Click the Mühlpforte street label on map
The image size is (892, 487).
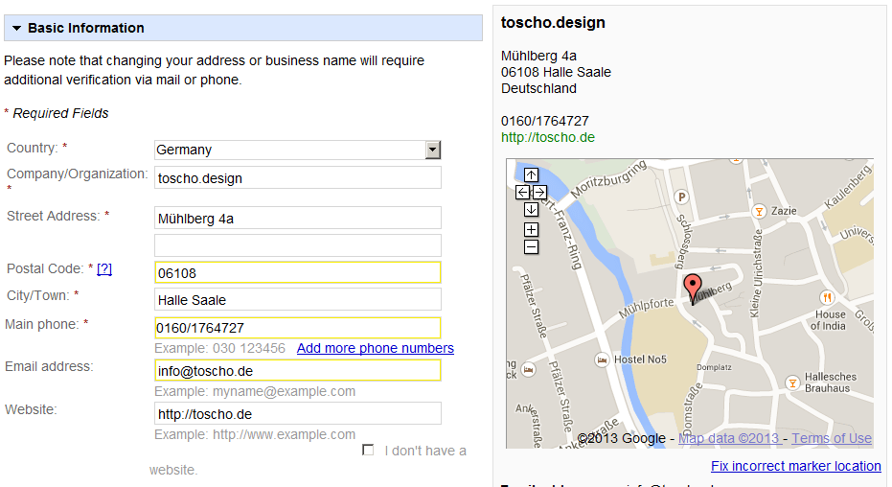(646, 308)
